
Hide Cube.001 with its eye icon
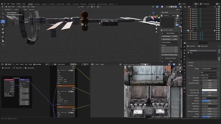pos(217,33)
